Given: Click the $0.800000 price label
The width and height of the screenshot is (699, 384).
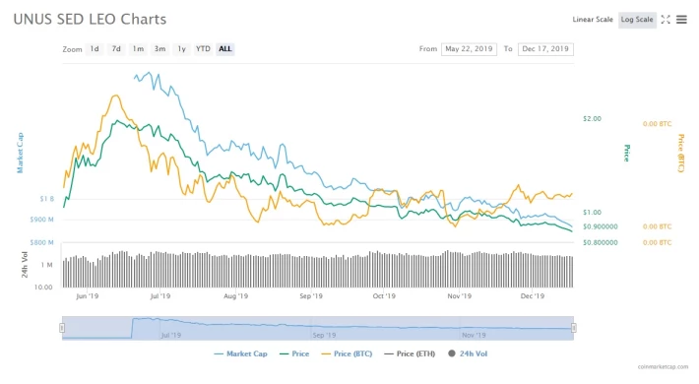Looking at the screenshot, I should click(600, 242).
